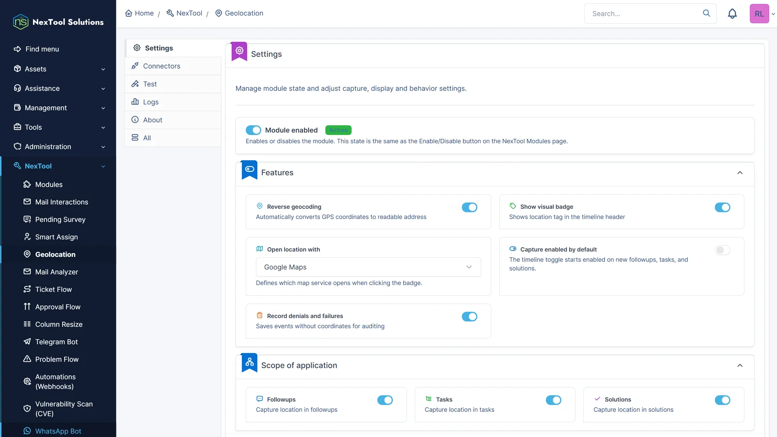Switch to the Logs tab

point(173,102)
